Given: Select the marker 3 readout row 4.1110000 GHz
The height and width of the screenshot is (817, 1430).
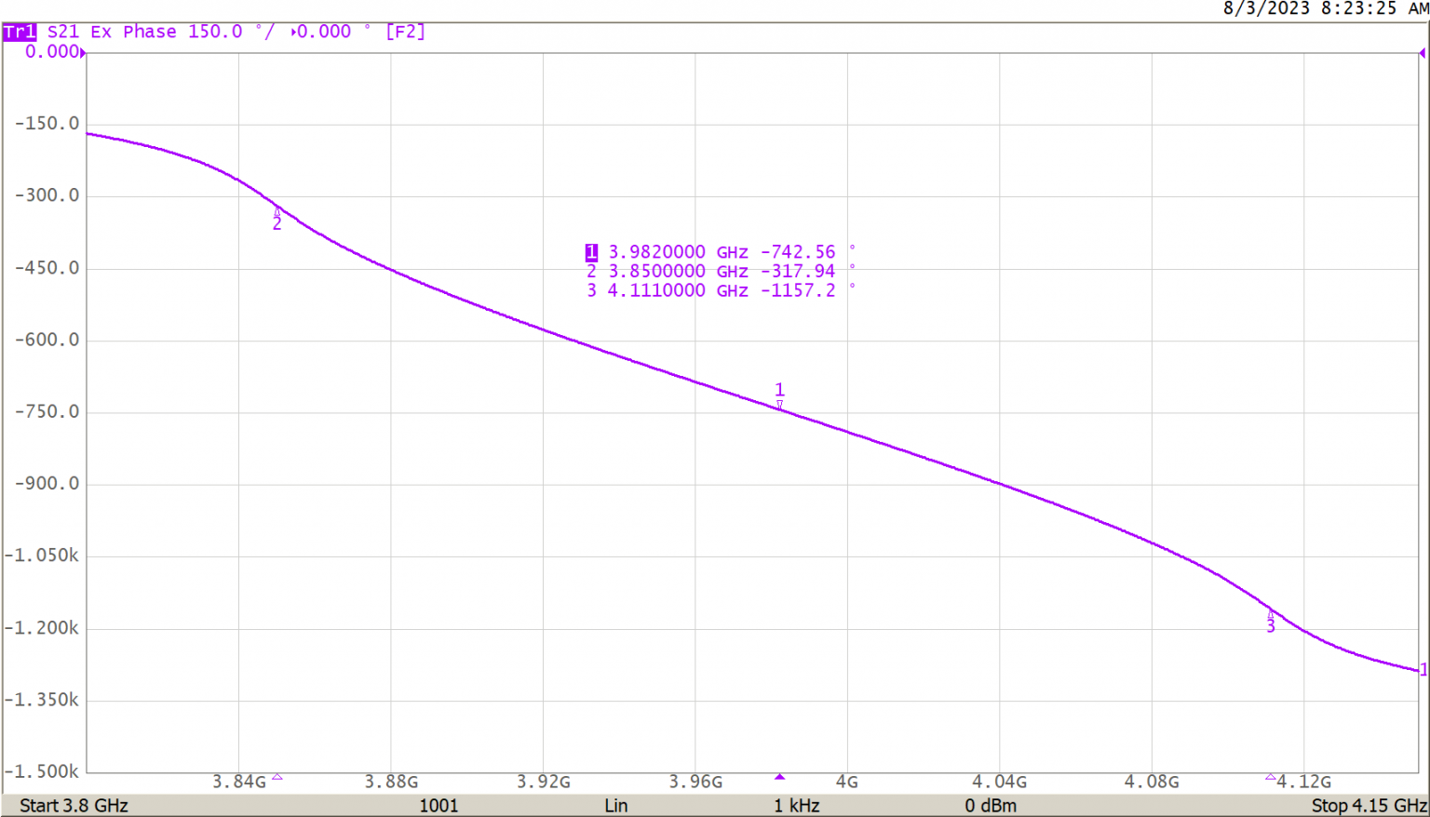Looking at the screenshot, I should point(712,291).
